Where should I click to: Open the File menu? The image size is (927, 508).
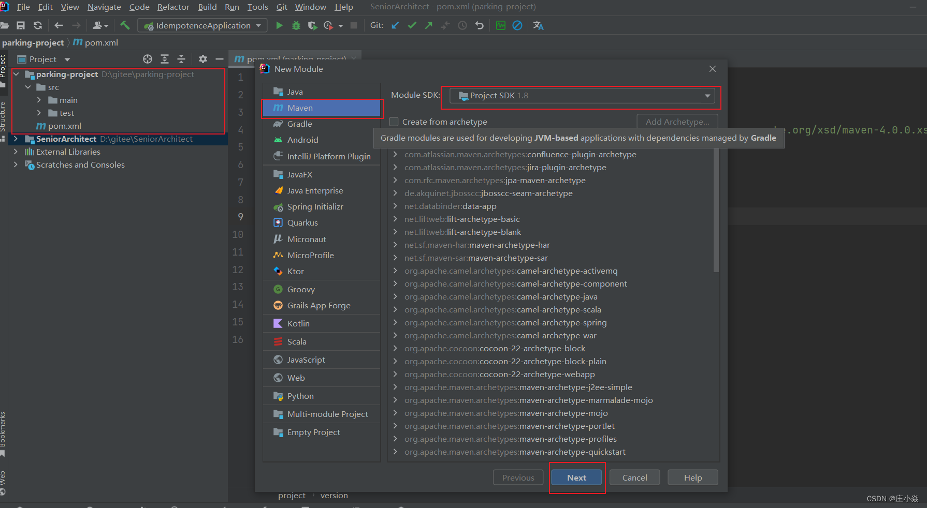pyautogui.click(x=23, y=7)
